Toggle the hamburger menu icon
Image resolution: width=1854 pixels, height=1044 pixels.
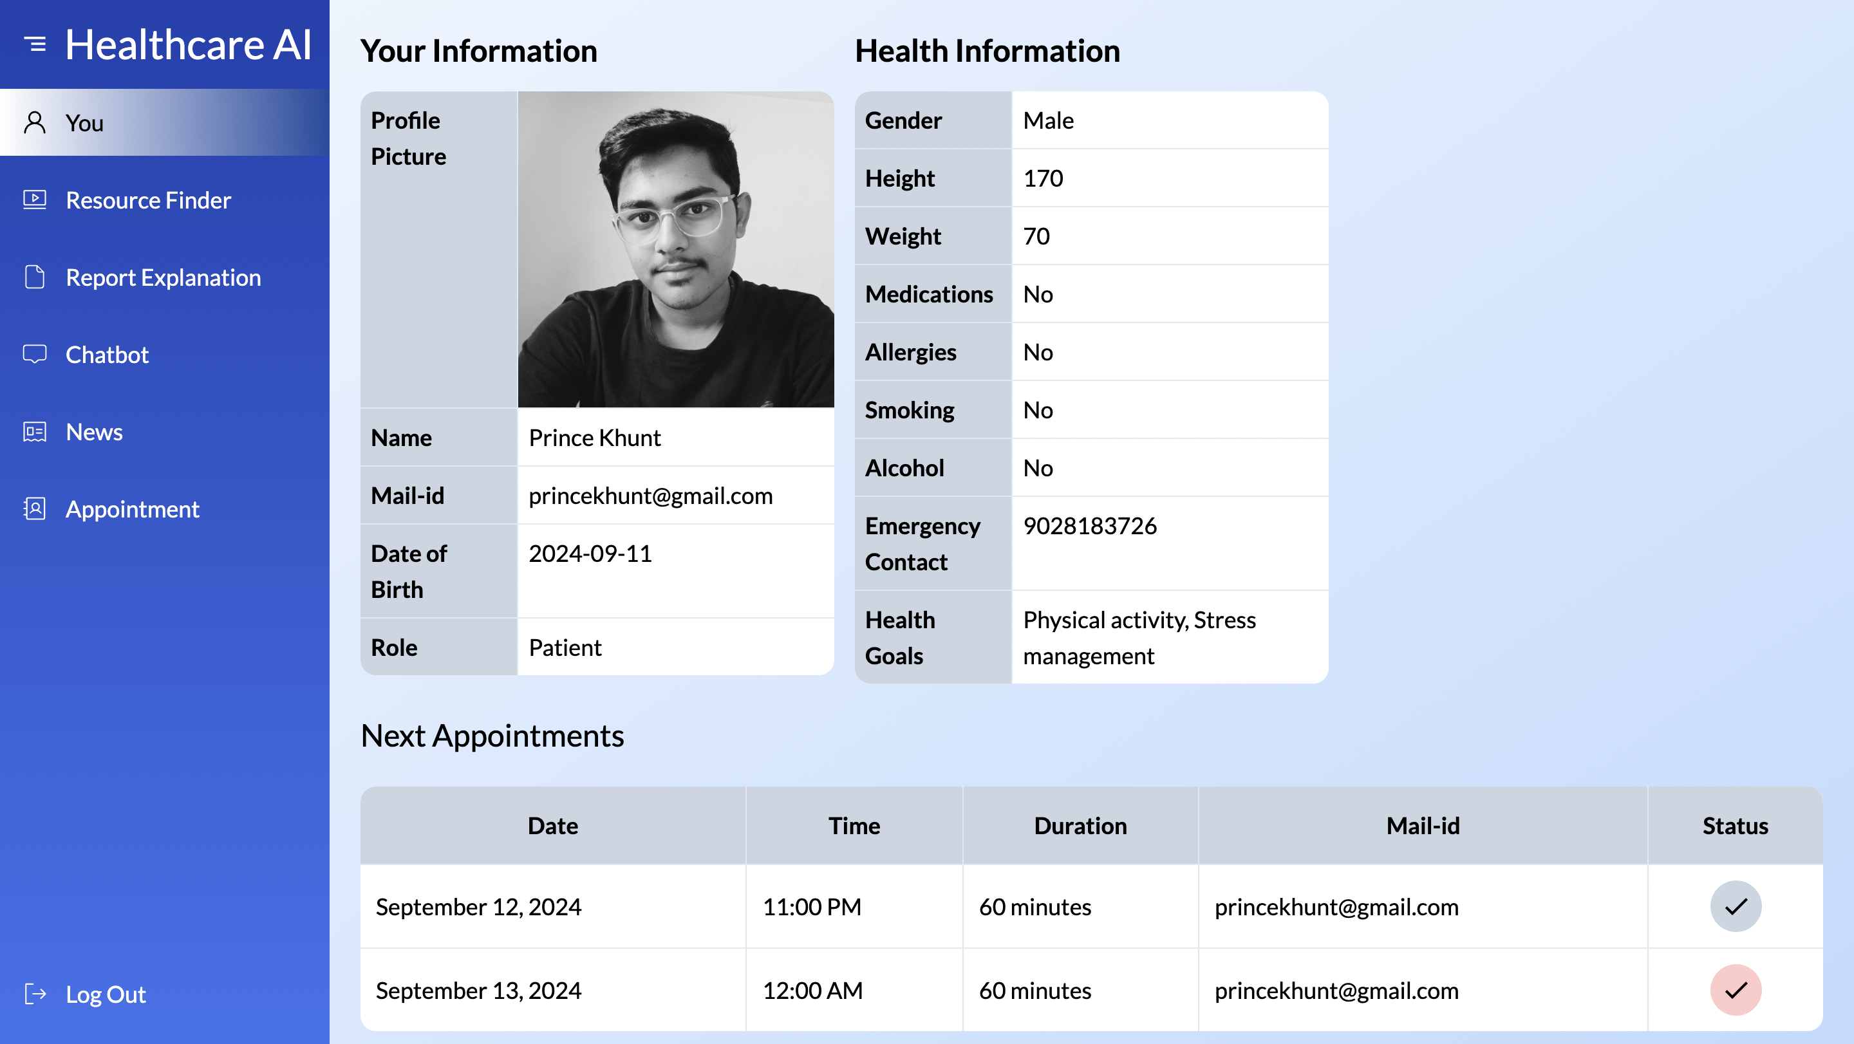[35, 44]
